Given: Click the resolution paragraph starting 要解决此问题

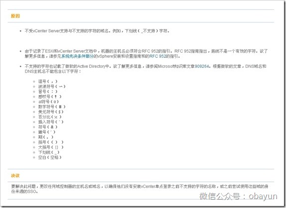Looking at the screenshot, I should coord(140,189).
